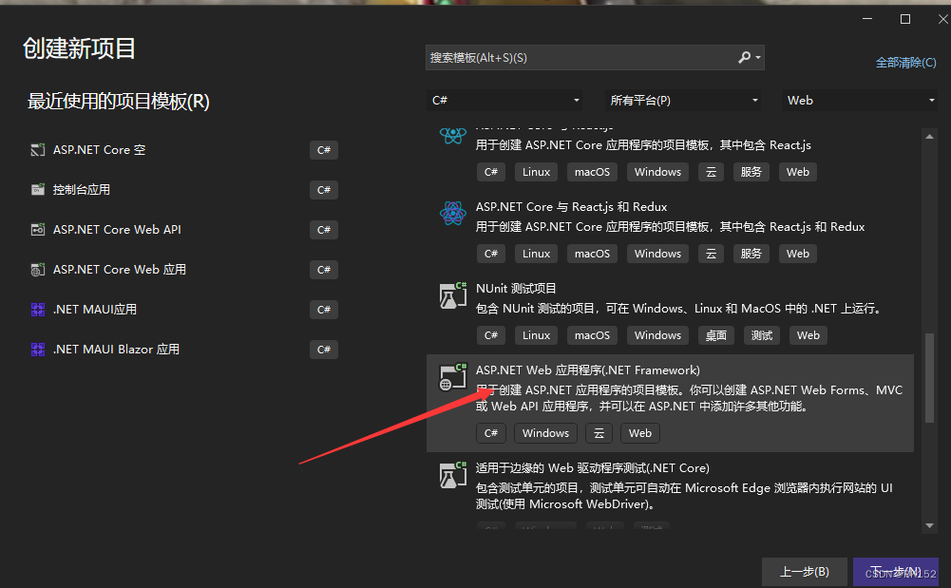This screenshot has width=951, height=588.
Task: Click the ASP.NET Core Web 应用 icon
Action: (38, 270)
